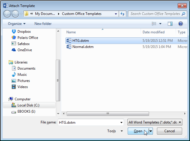Click the Forward navigation arrow

click(15, 14)
